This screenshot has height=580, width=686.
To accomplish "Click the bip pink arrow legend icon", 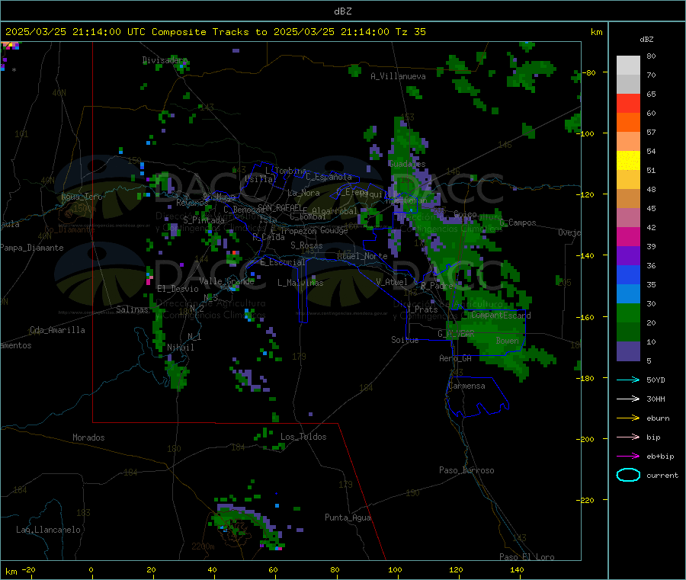I will coord(628,437).
